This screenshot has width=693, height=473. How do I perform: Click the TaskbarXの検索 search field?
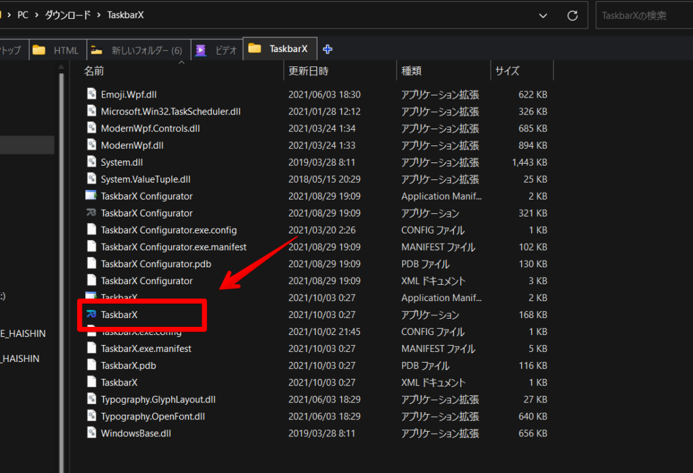[x=644, y=16]
